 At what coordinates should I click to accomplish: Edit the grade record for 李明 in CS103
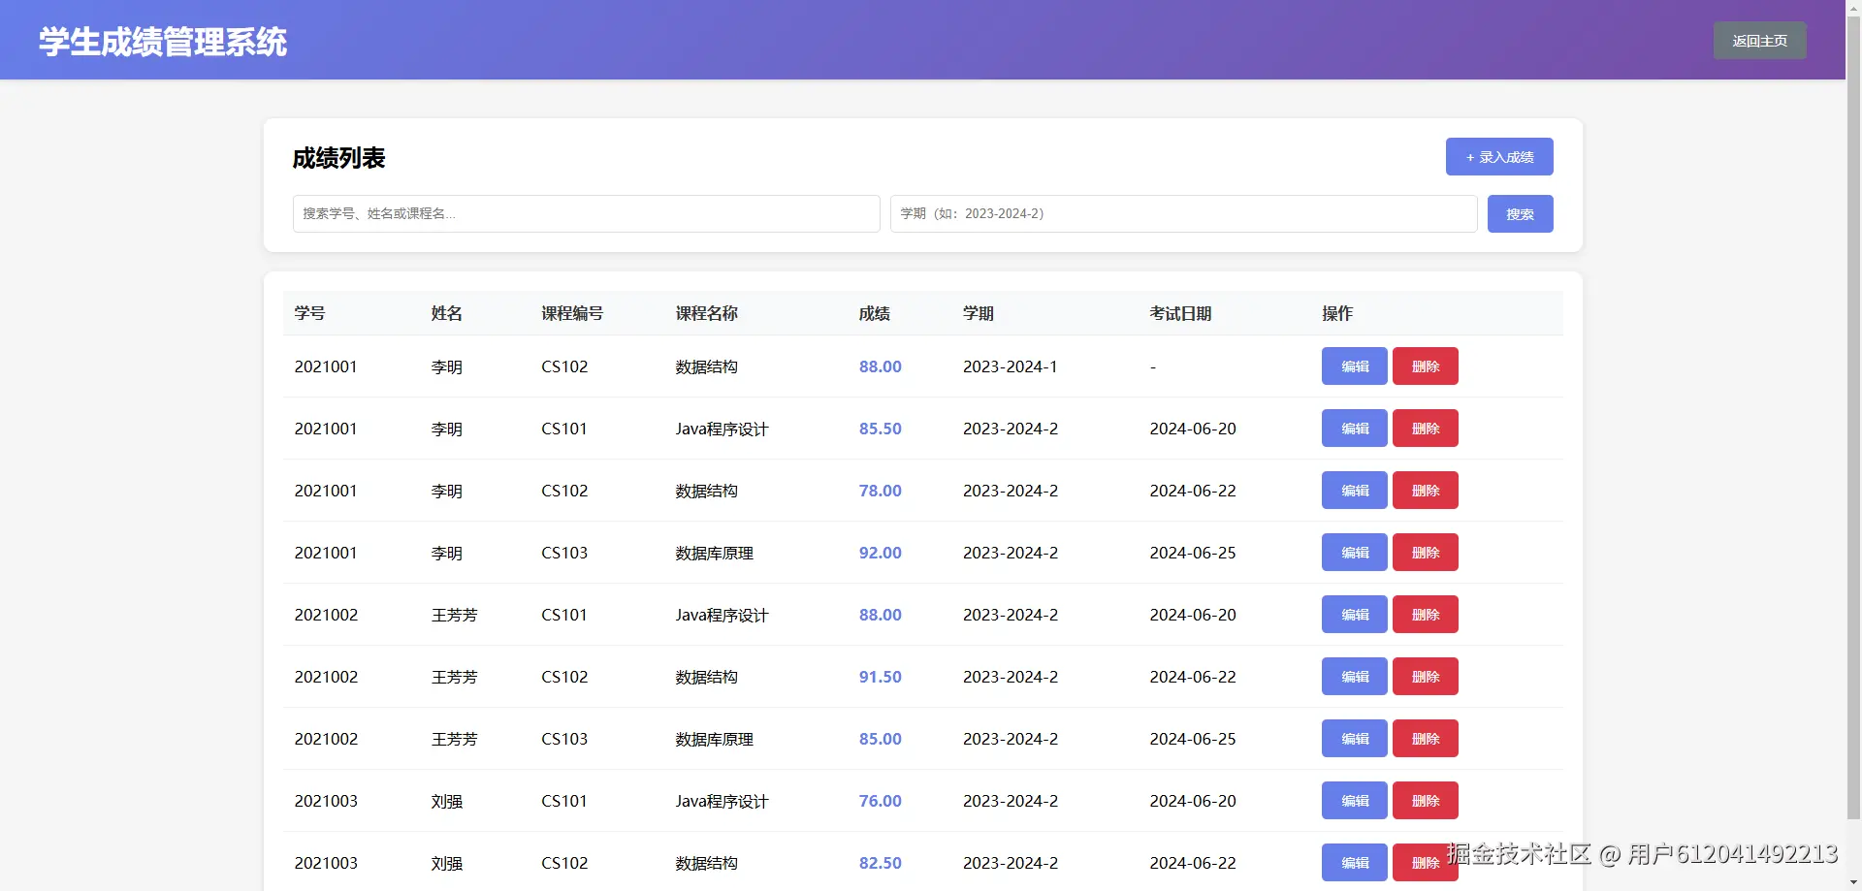(x=1353, y=552)
